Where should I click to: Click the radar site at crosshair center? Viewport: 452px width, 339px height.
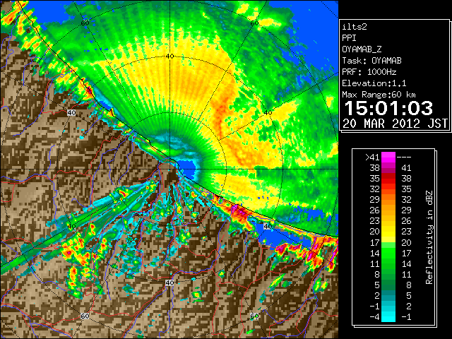point(169,169)
